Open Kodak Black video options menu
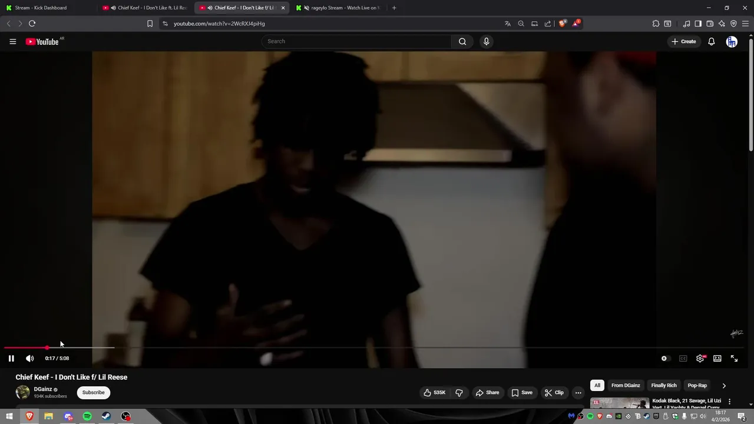Image resolution: width=754 pixels, height=424 pixels. point(729,402)
